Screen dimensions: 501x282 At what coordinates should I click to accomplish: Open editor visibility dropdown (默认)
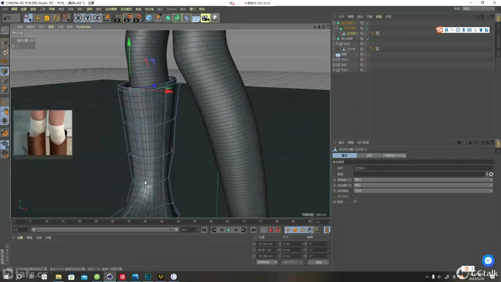(x=423, y=180)
